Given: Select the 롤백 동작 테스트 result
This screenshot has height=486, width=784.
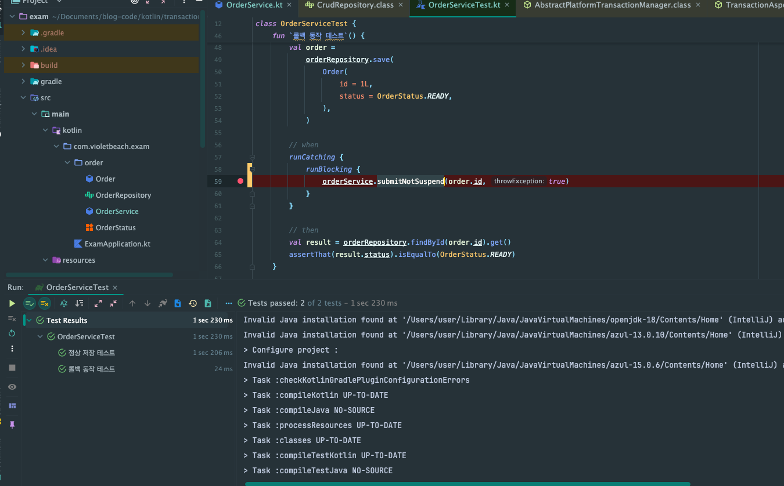Looking at the screenshot, I should click(92, 369).
